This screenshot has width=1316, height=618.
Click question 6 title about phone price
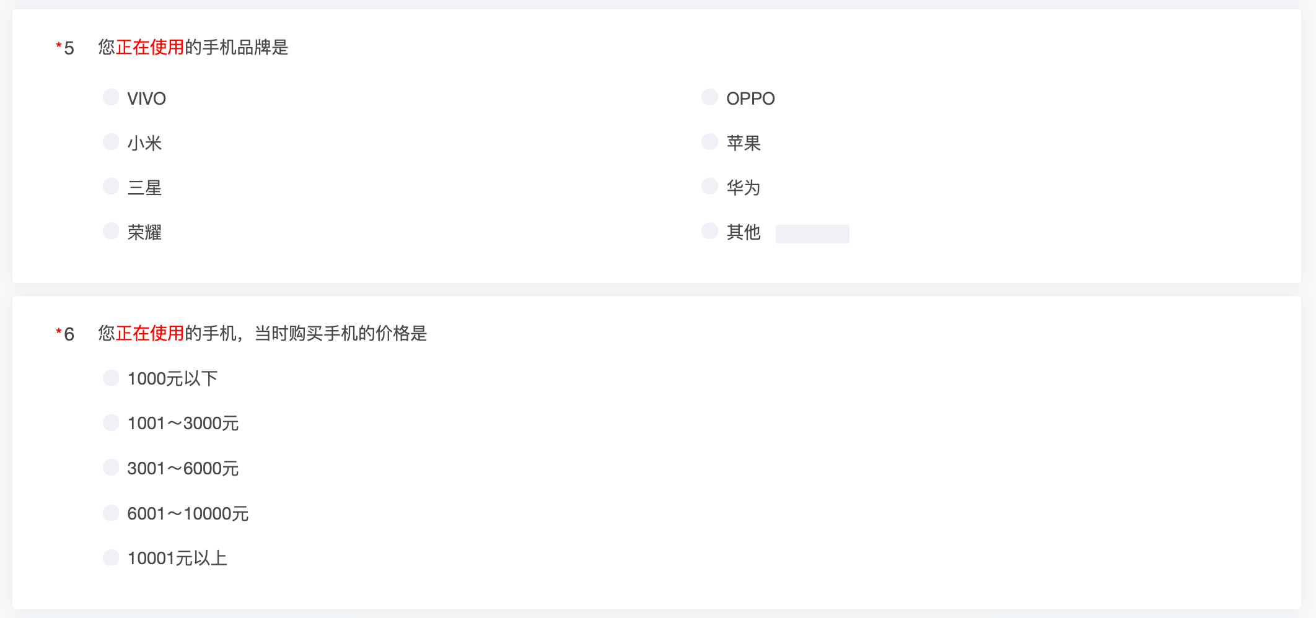[263, 334]
